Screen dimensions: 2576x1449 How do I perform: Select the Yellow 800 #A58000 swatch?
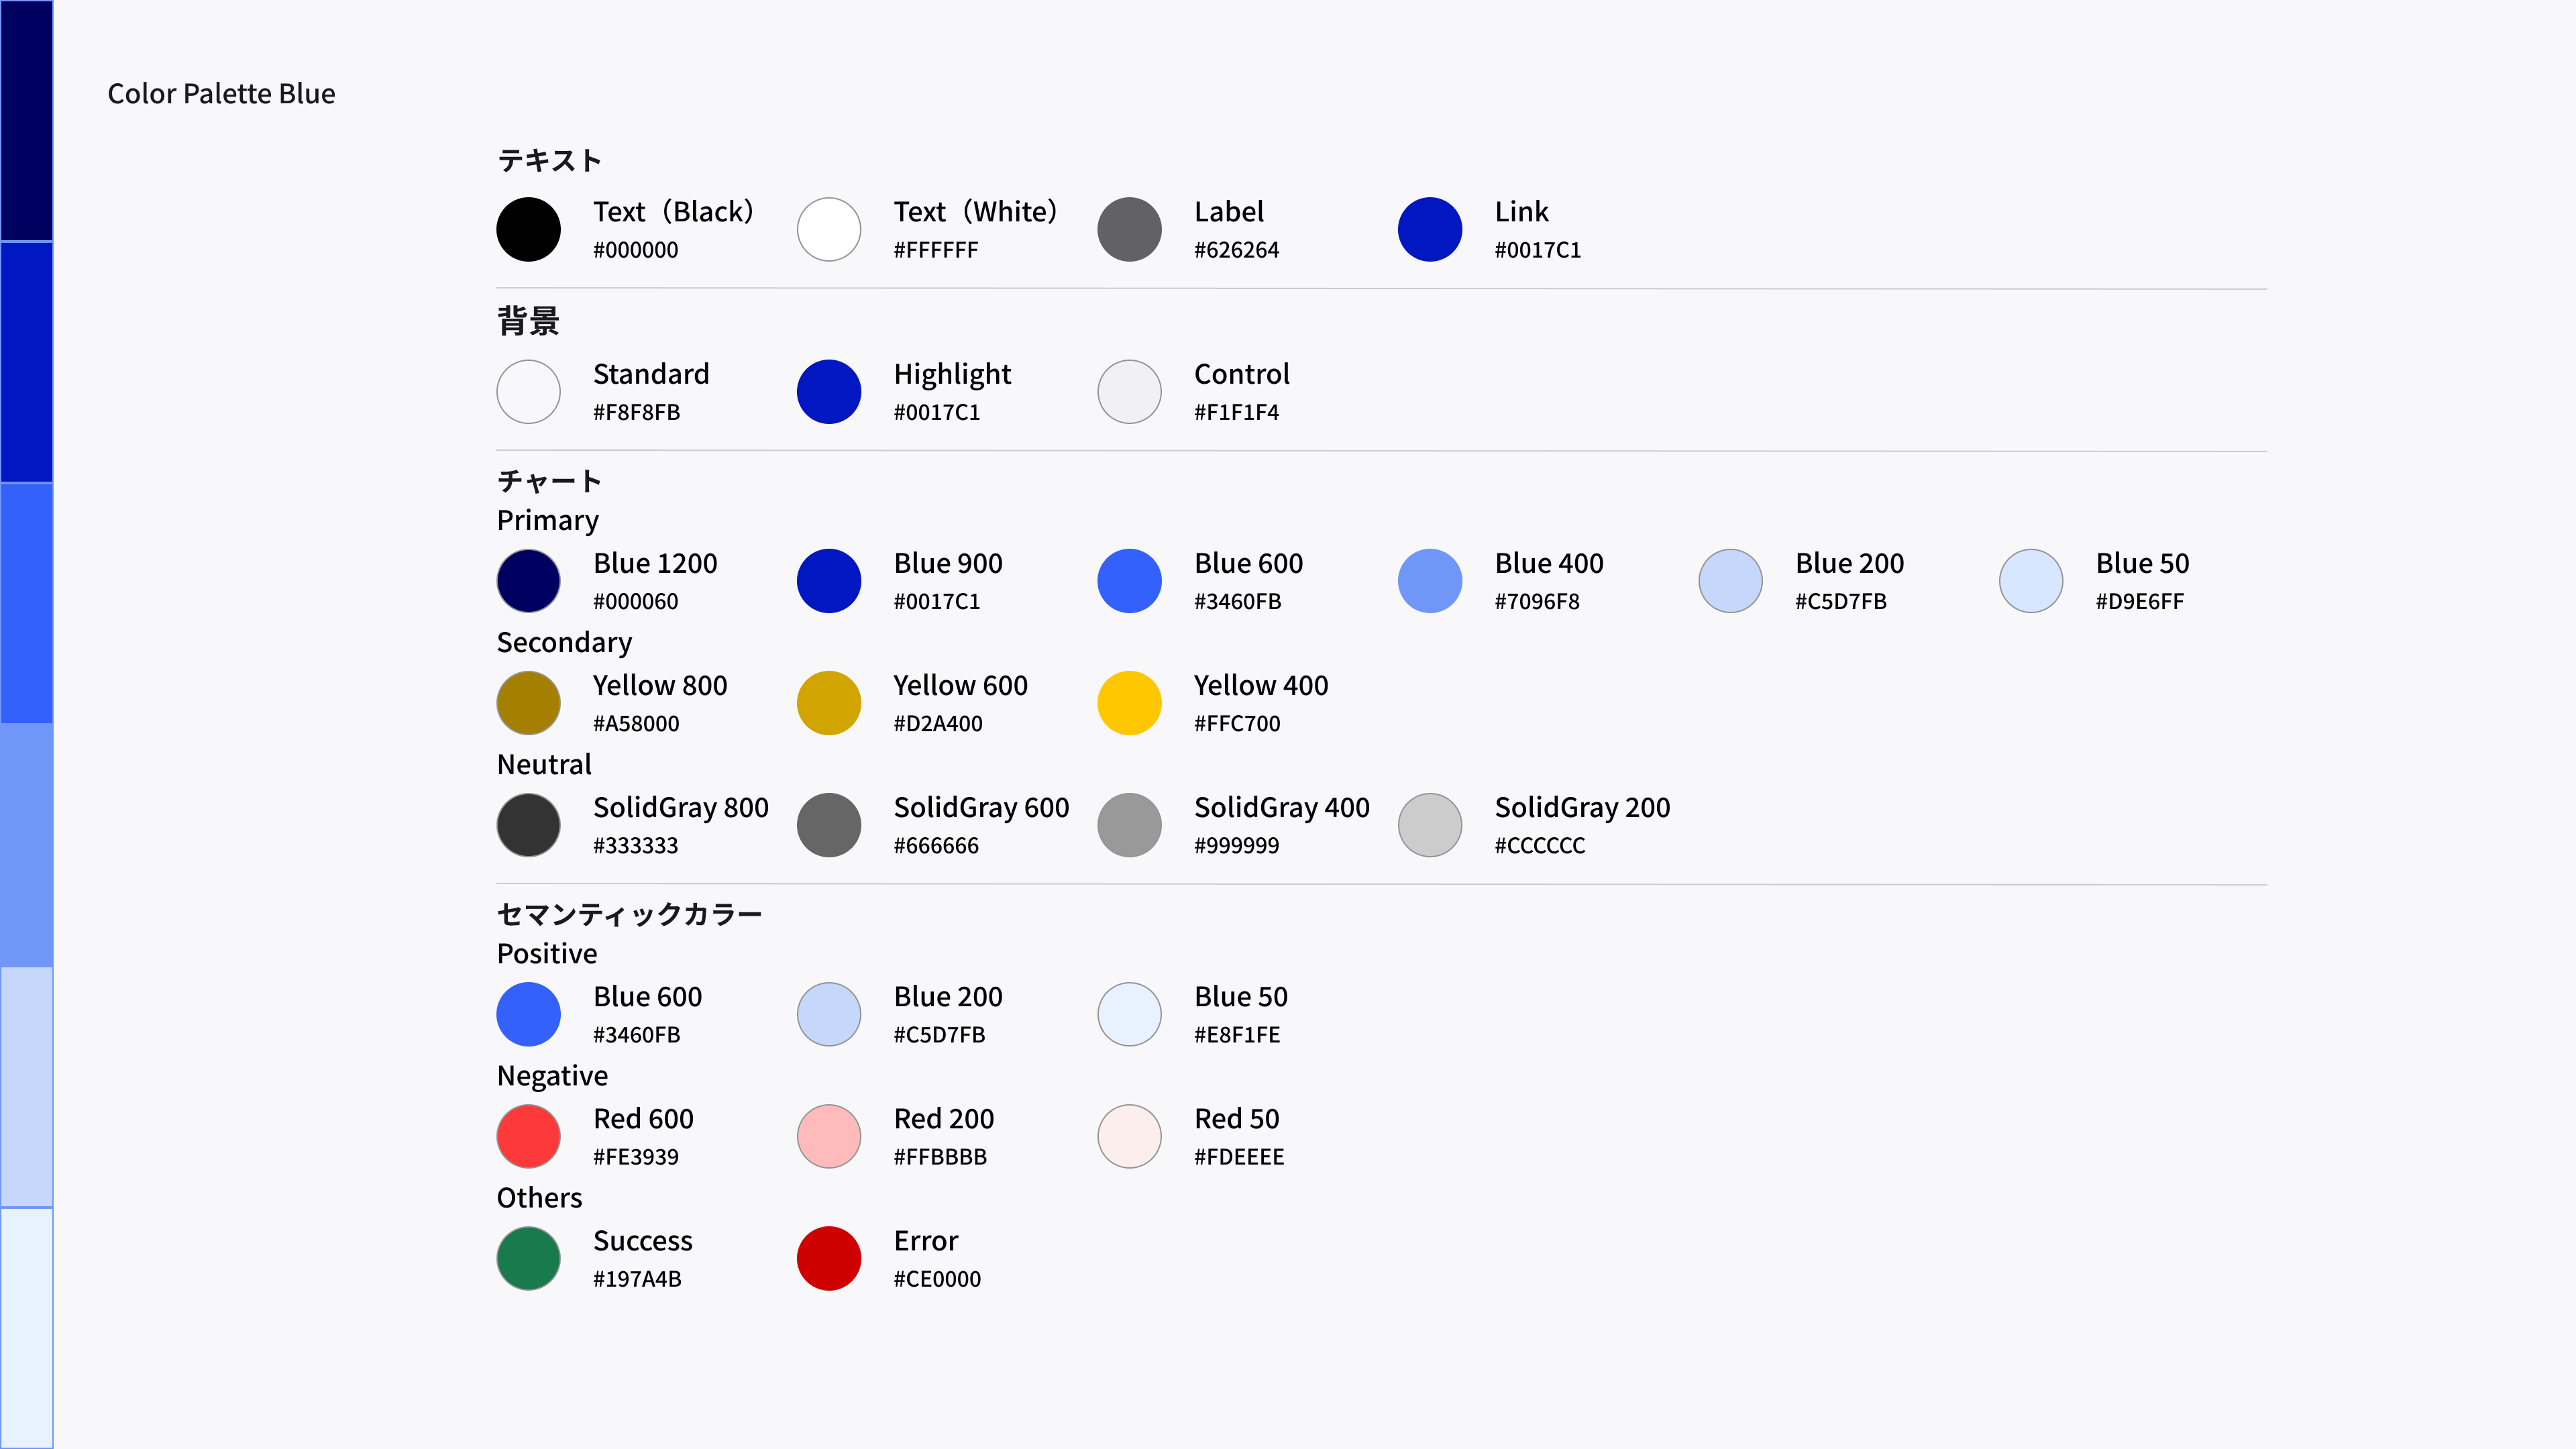(x=528, y=703)
